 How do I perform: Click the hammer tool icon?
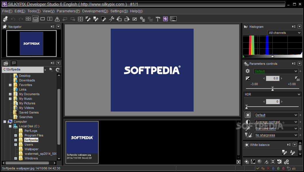pos(158,19)
